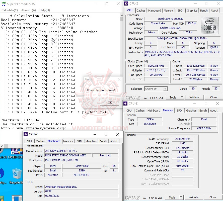Viewport: 223px width, 201px height.
Task: Expand the Socket #1 selection dropdown
Action: pos(165,89)
